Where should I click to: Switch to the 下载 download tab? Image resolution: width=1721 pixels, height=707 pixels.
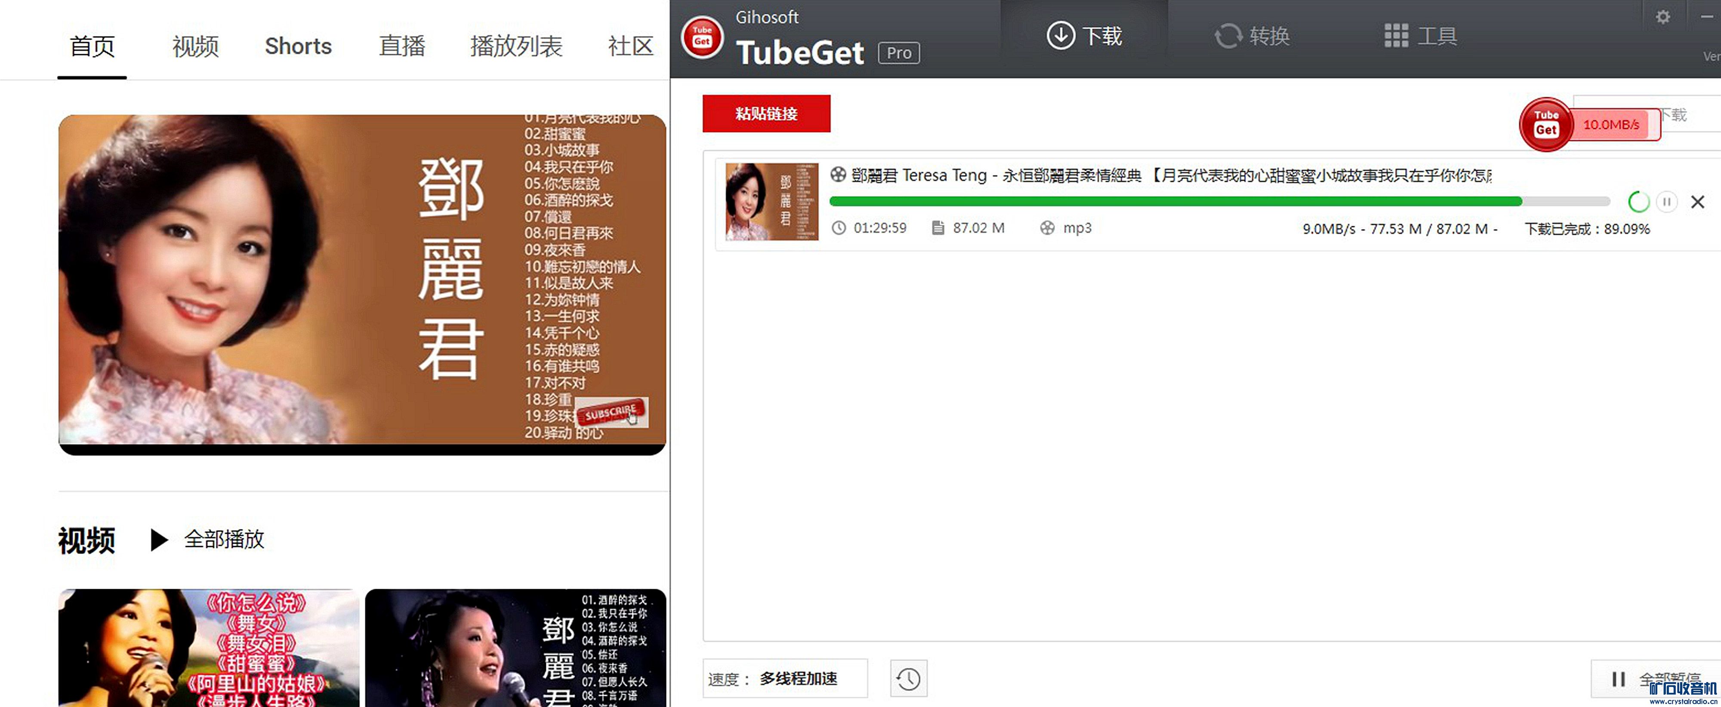tap(1084, 36)
